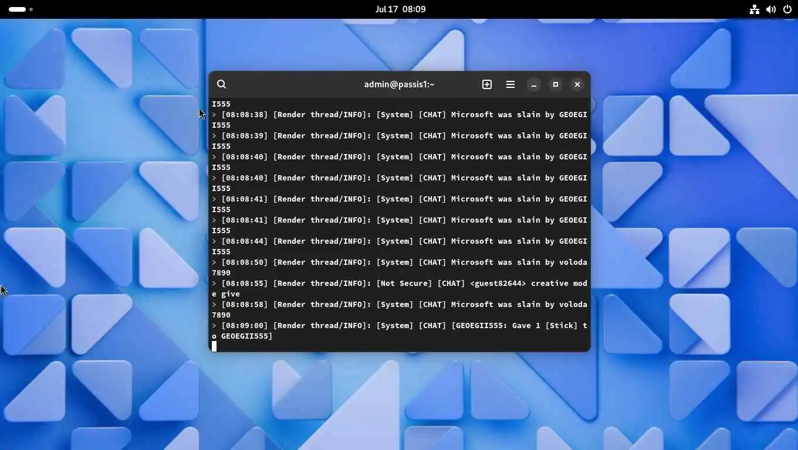Click the 08:08:50 slain by voloda line
The height and width of the screenshot is (450, 798).
point(400,268)
